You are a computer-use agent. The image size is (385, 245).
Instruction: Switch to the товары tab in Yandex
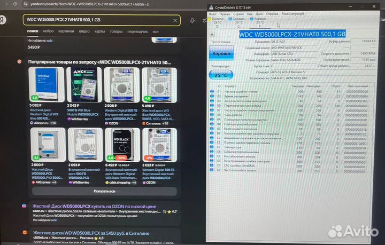[x=116, y=31]
